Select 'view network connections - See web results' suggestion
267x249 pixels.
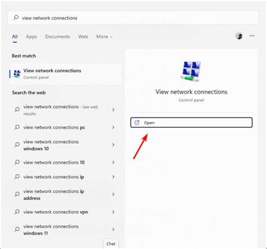coord(65,110)
